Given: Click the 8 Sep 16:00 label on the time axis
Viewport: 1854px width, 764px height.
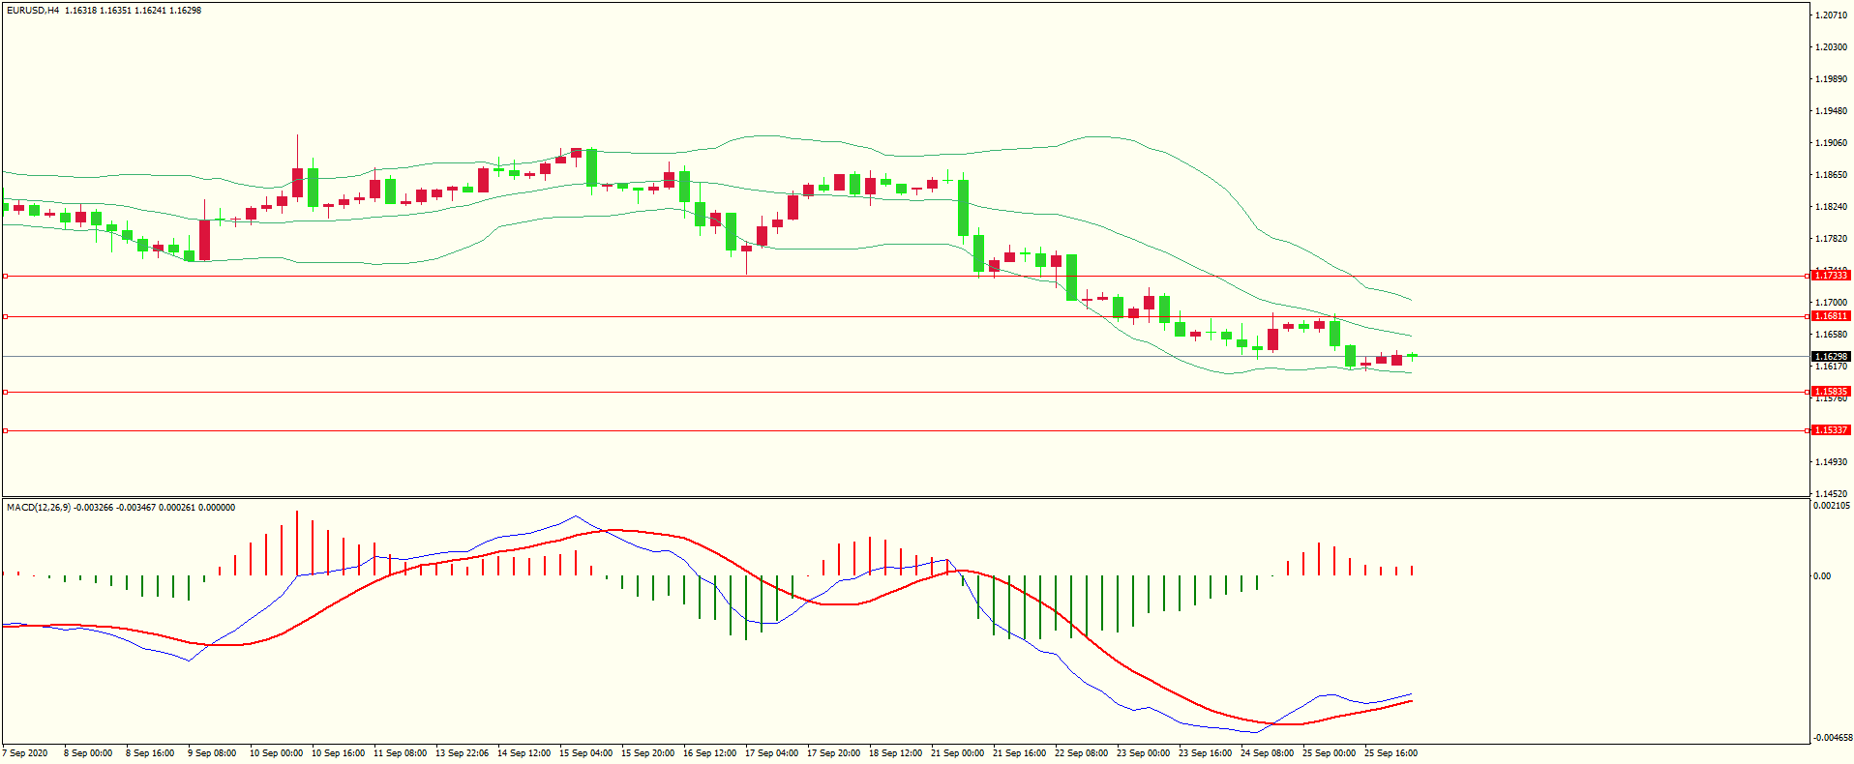Looking at the screenshot, I should tap(150, 753).
